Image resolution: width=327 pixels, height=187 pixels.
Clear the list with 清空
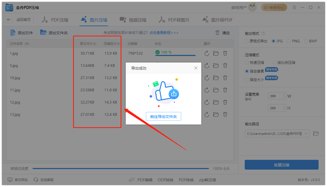(222, 33)
